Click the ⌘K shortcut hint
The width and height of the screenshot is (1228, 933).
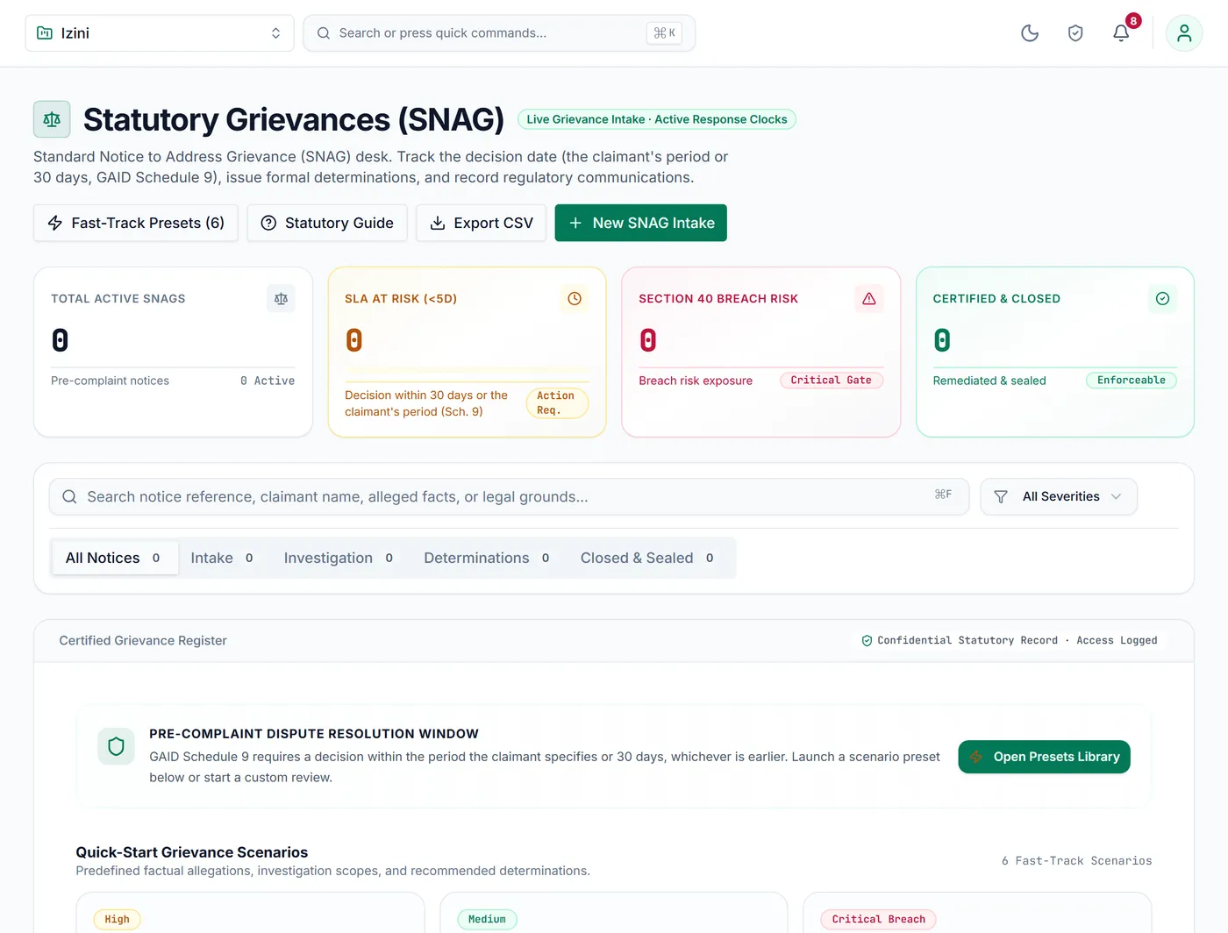(664, 33)
